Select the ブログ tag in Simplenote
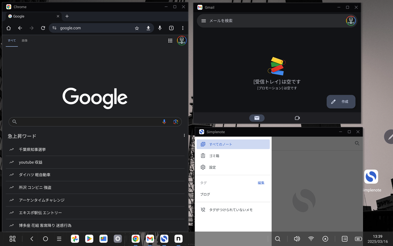The height and width of the screenshot is (246, 393). click(x=233, y=194)
